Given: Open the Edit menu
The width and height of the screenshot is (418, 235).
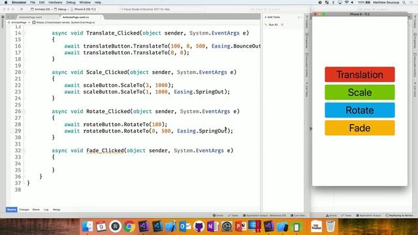Looking at the screenshot, I should [42, 3].
